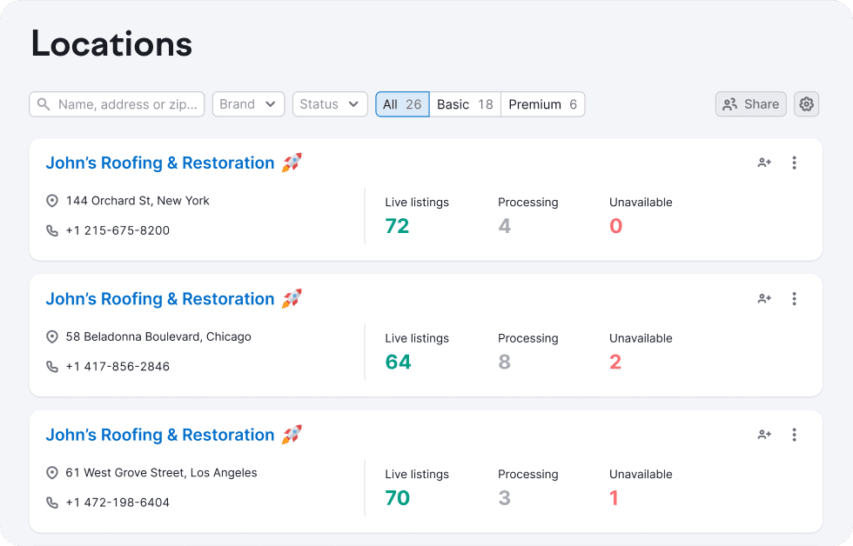Select the All 26 tab
This screenshot has height=546, width=853.
coord(402,104)
